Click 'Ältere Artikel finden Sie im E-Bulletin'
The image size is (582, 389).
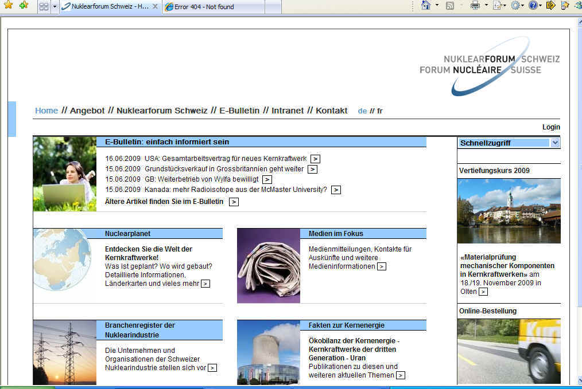click(x=164, y=202)
